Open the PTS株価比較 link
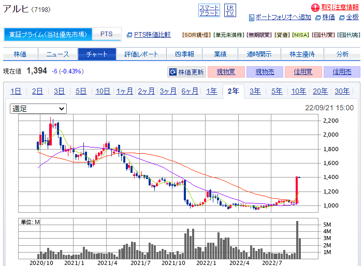 [x=153, y=35]
